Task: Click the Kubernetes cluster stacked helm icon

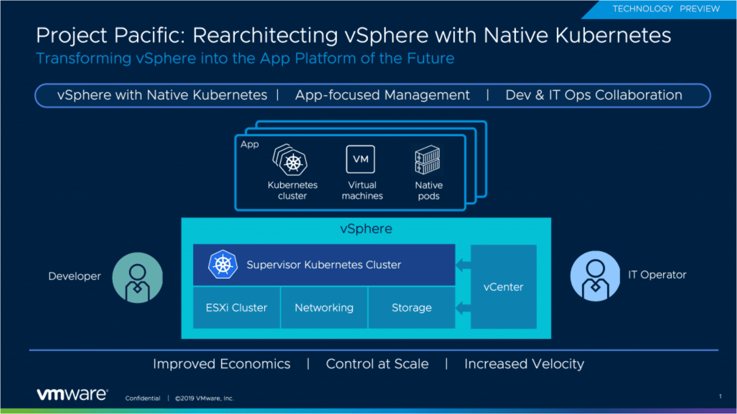Action: click(290, 160)
